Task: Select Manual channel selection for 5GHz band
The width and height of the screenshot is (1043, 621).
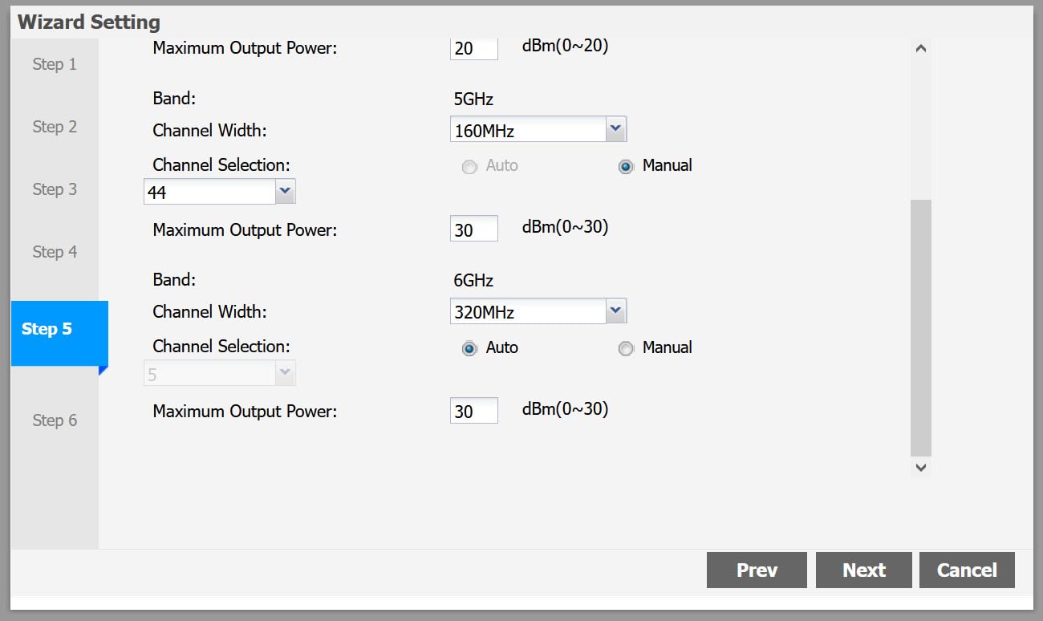Action: (x=626, y=166)
